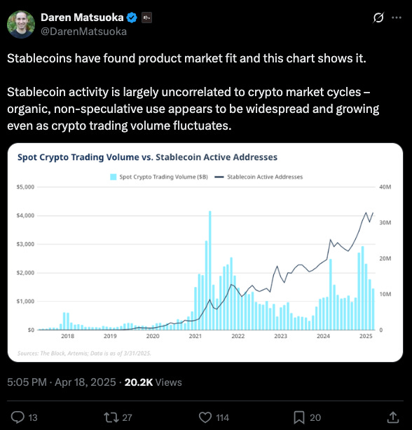Open Daren Matsuoka's profile picture
This screenshot has width=412, height=430.
click(21, 24)
